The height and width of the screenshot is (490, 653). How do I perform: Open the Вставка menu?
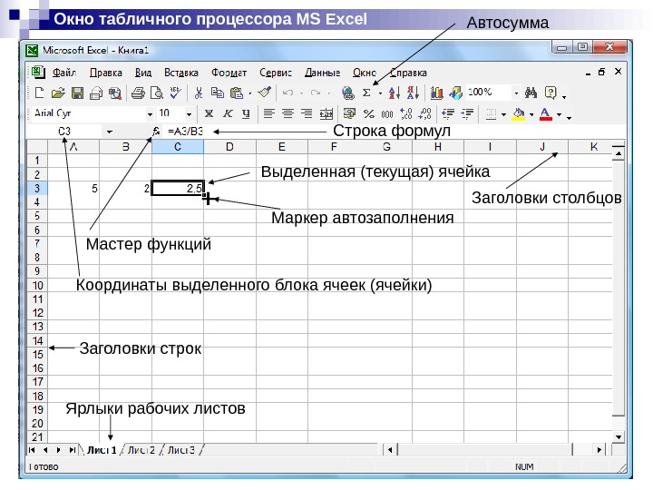[x=181, y=73]
